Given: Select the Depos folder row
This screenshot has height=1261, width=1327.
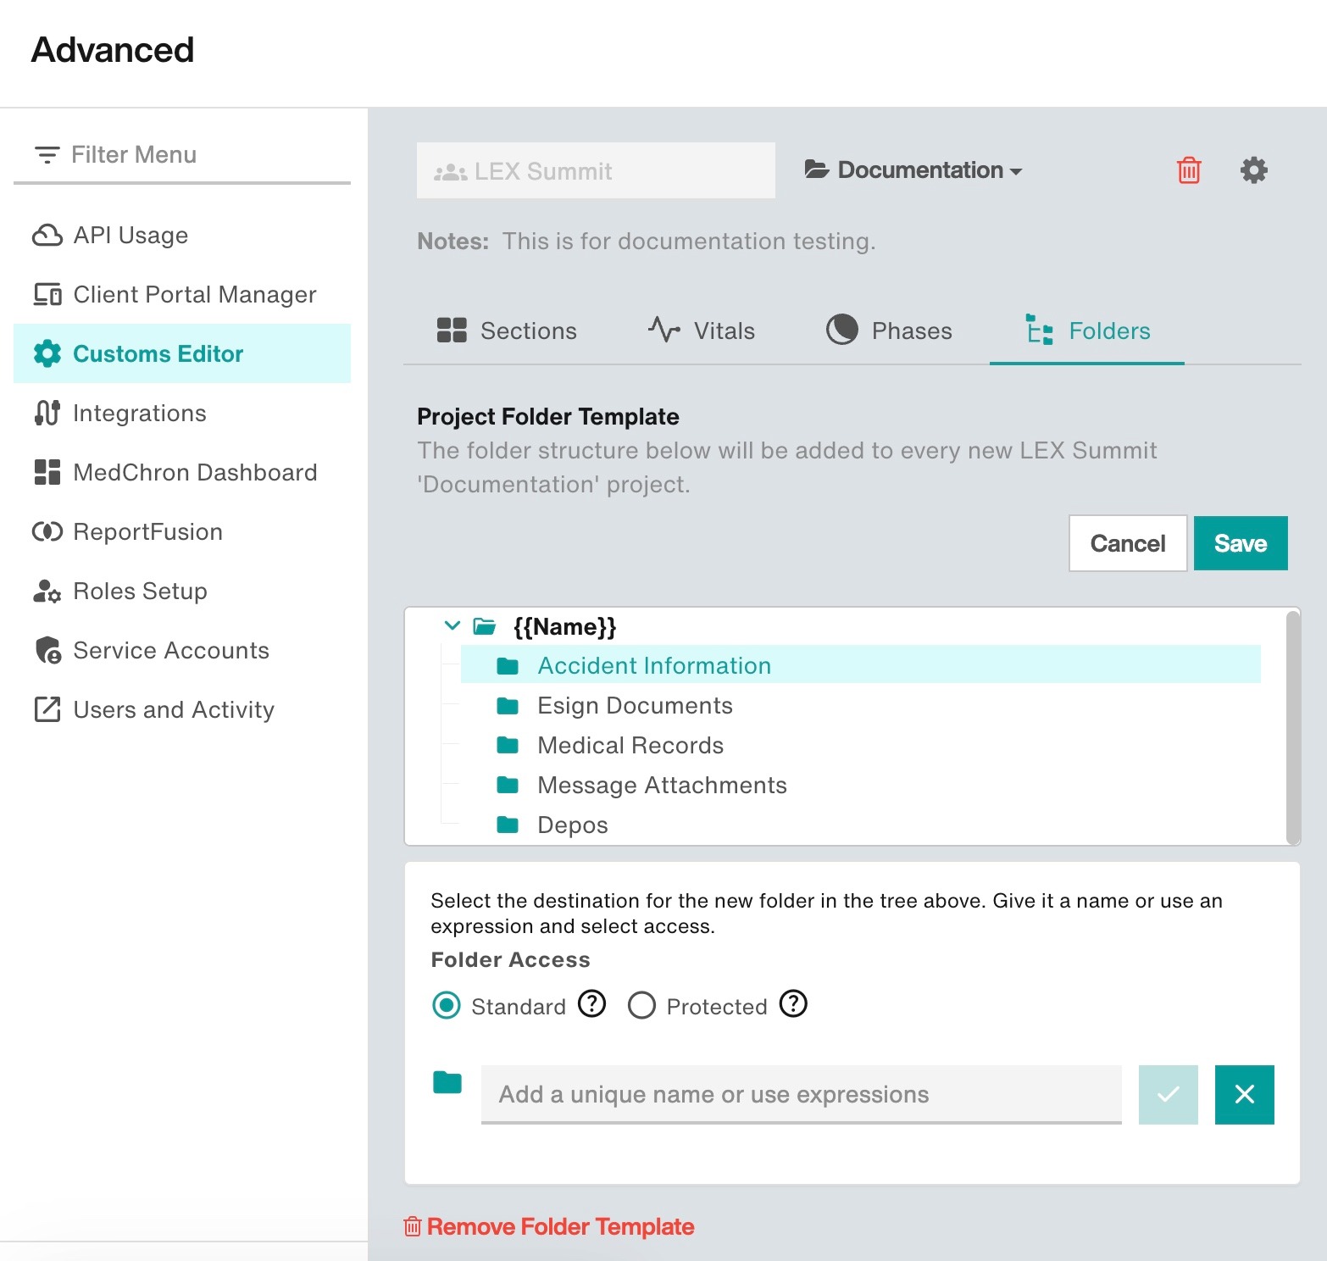Looking at the screenshot, I should click(861, 825).
